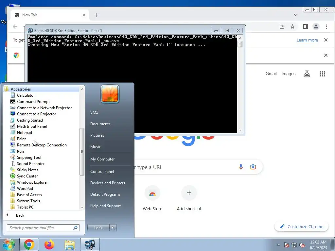The image size is (335, 251).
Task: Open the Run dialog entry
Action: point(20,151)
